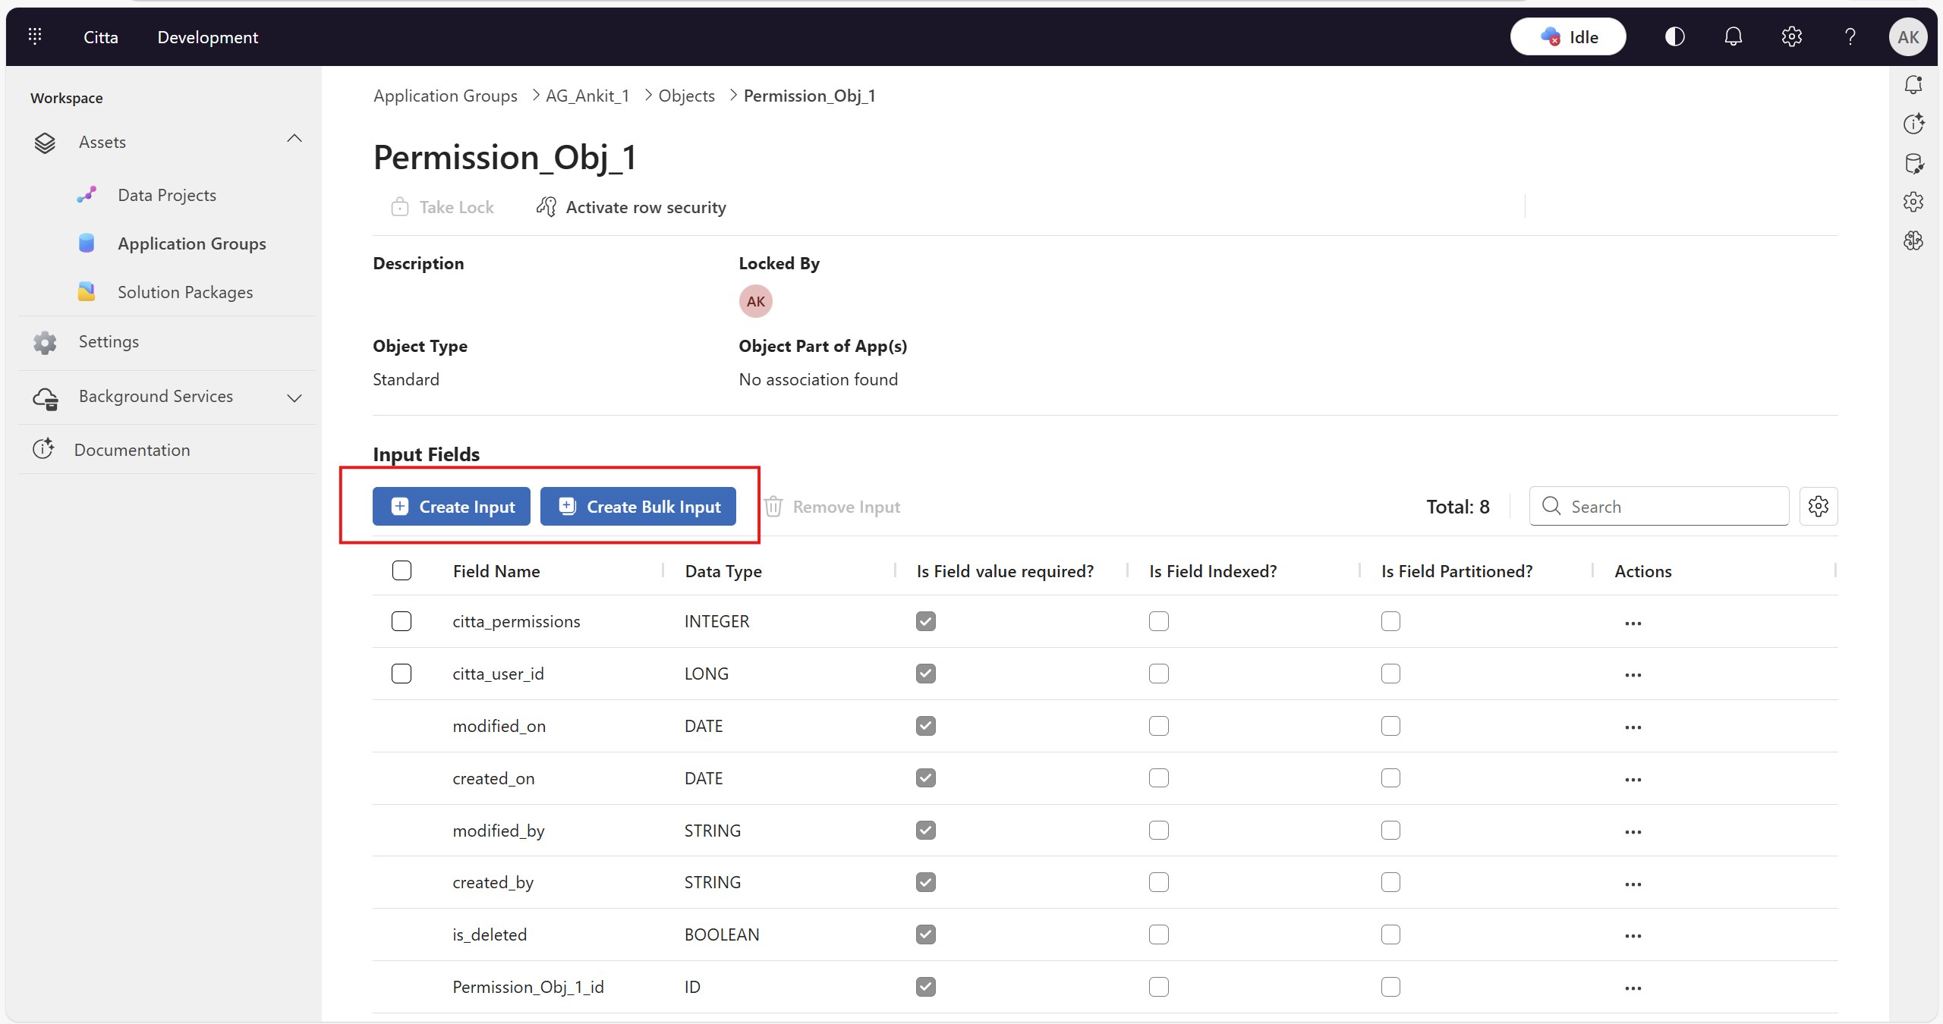This screenshot has width=1943, height=1024.
Task: Select the citta_permissions row checkbox
Action: pos(402,621)
